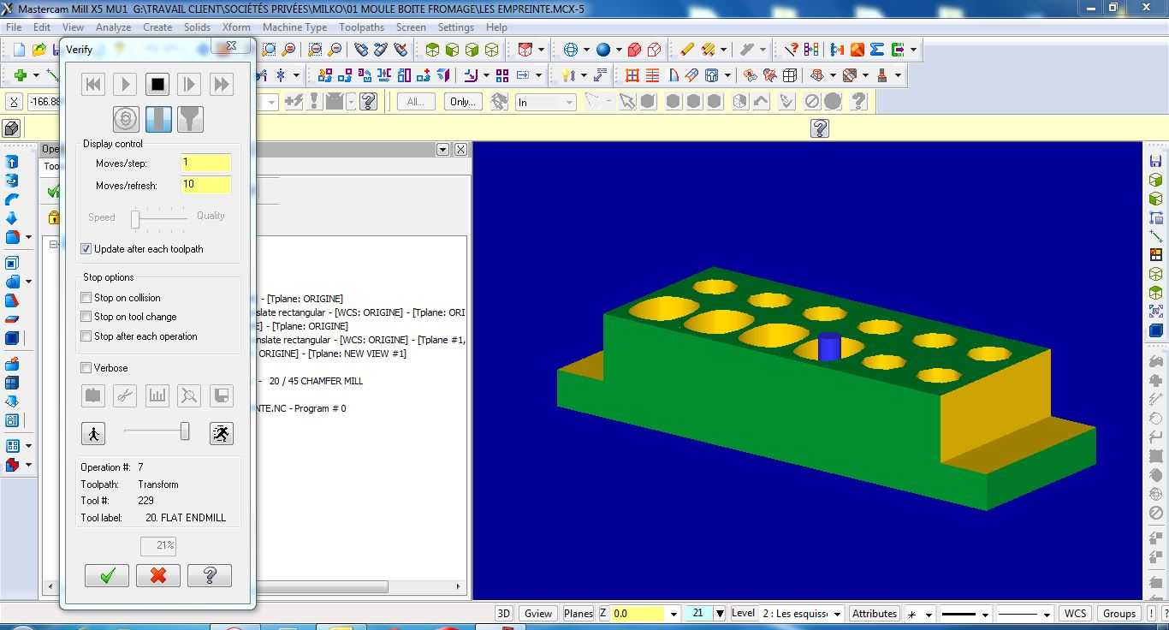
Task: Click the Moves/step input field
Action: tap(205, 163)
